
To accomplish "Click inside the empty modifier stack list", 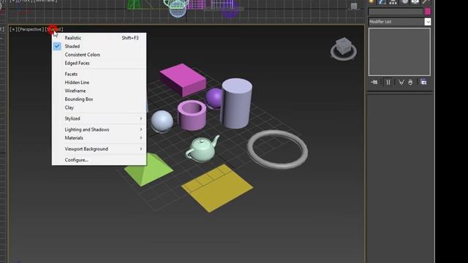I will 399,52.
